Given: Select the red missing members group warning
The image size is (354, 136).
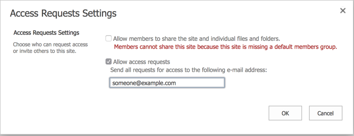Looking at the screenshot, I should tap(225, 47).
